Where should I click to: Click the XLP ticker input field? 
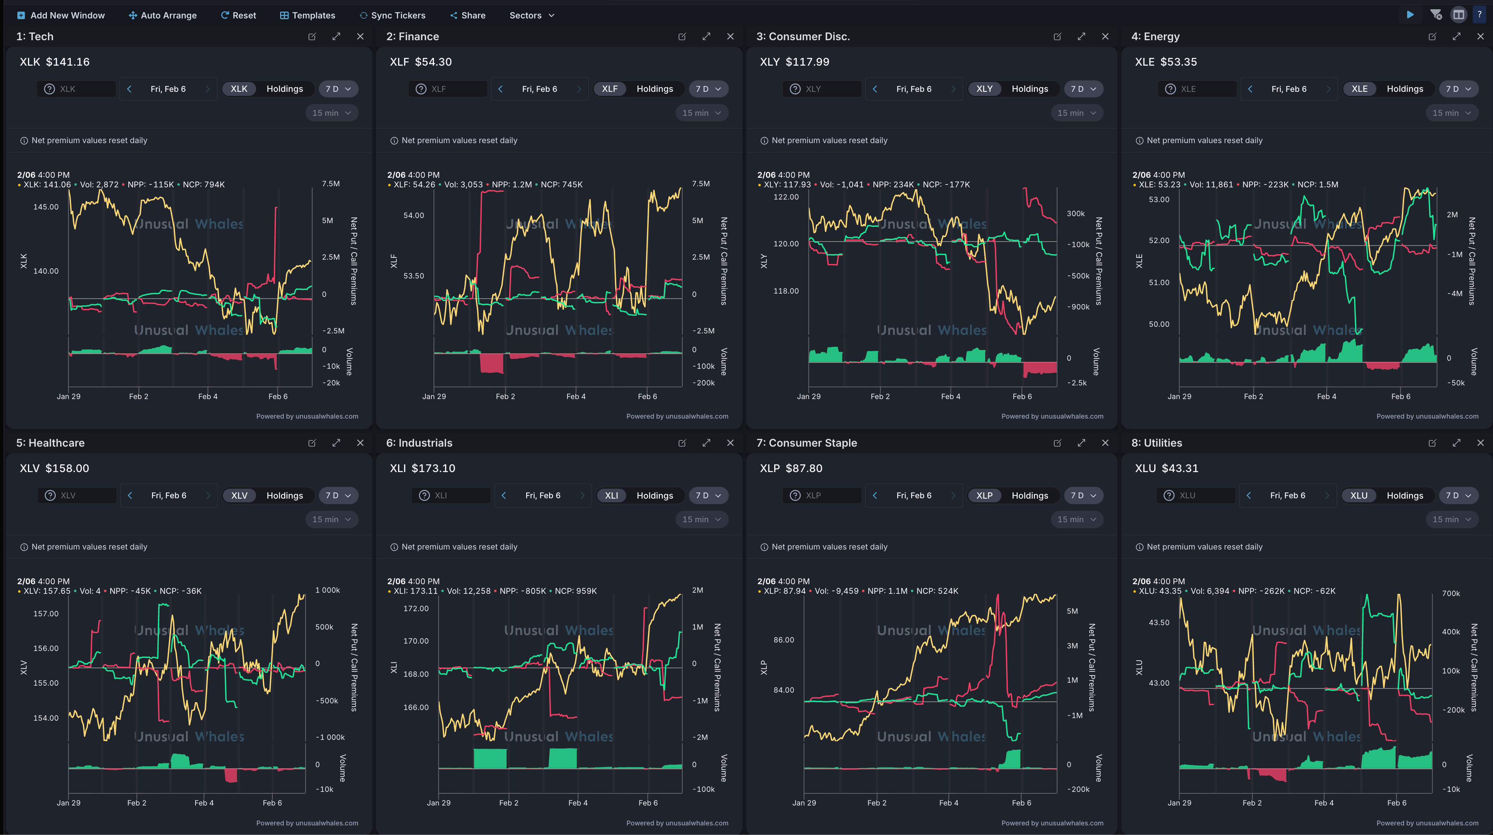coord(830,495)
